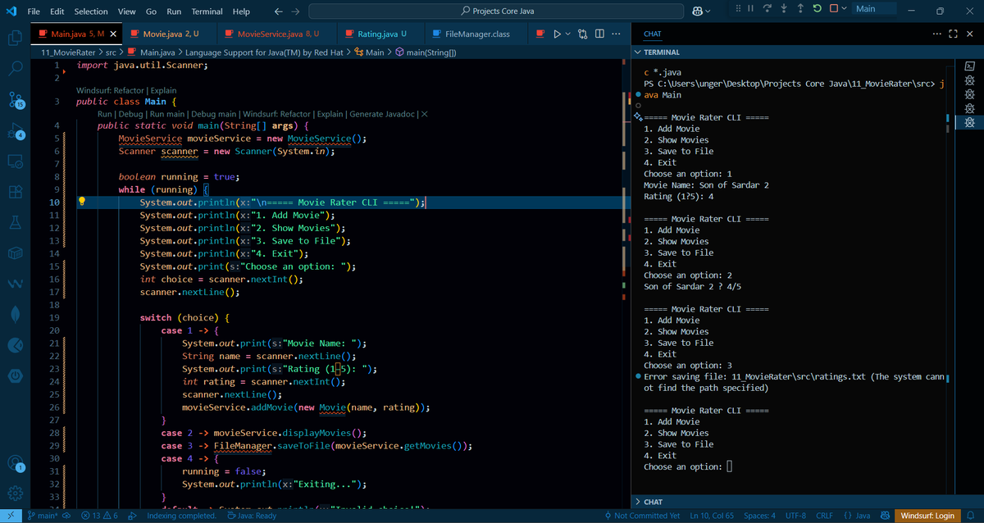
Task: Open the Manage gear menu
Action: pyautogui.click(x=16, y=494)
